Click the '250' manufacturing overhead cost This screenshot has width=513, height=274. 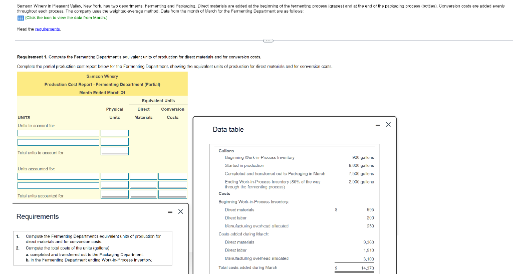370,226
